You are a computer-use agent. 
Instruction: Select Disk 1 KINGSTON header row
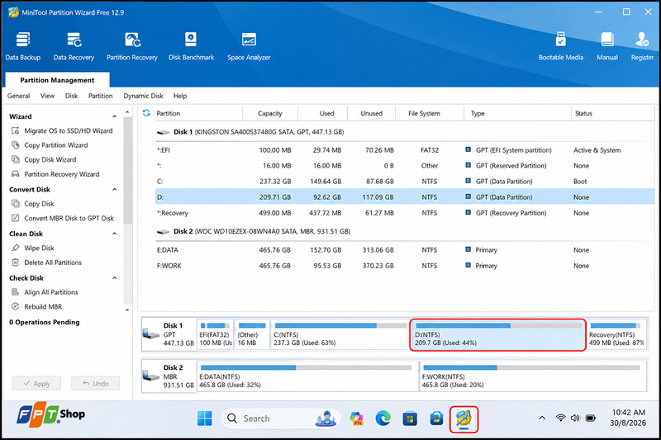[405, 132]
